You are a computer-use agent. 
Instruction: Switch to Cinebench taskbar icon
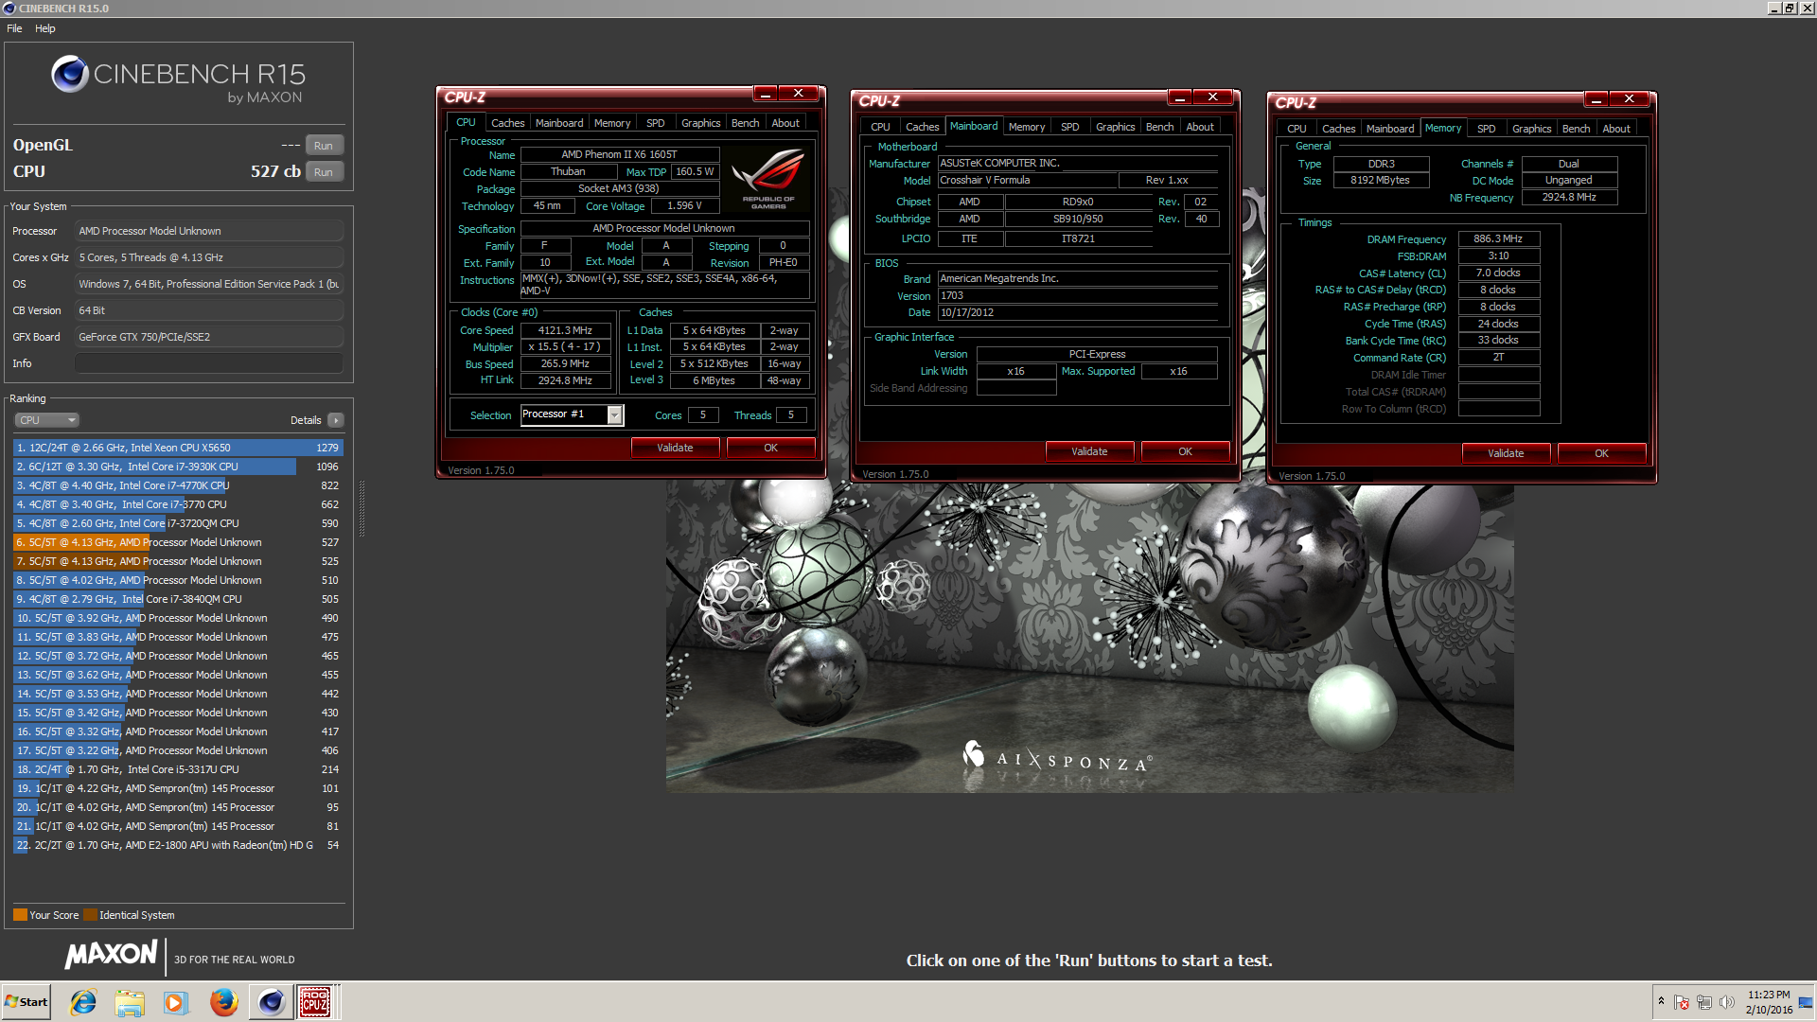[x=271, y=1002]
